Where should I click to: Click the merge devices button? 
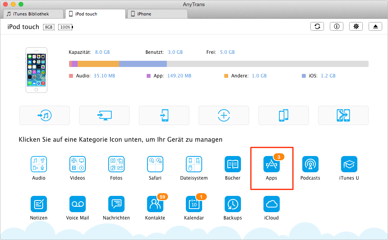[343, 115]
